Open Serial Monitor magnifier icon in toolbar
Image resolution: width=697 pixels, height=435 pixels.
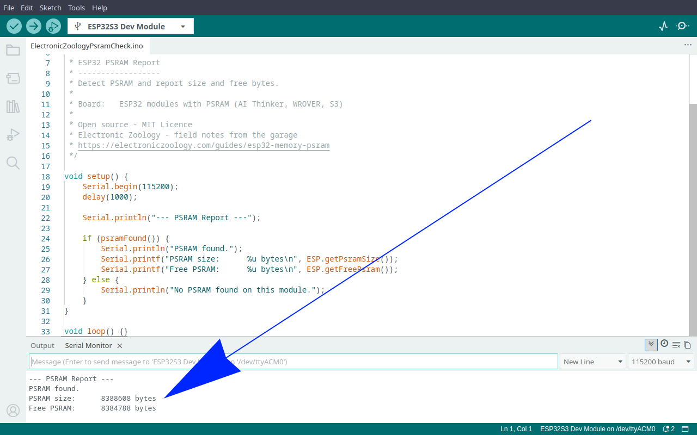point(683,26)
